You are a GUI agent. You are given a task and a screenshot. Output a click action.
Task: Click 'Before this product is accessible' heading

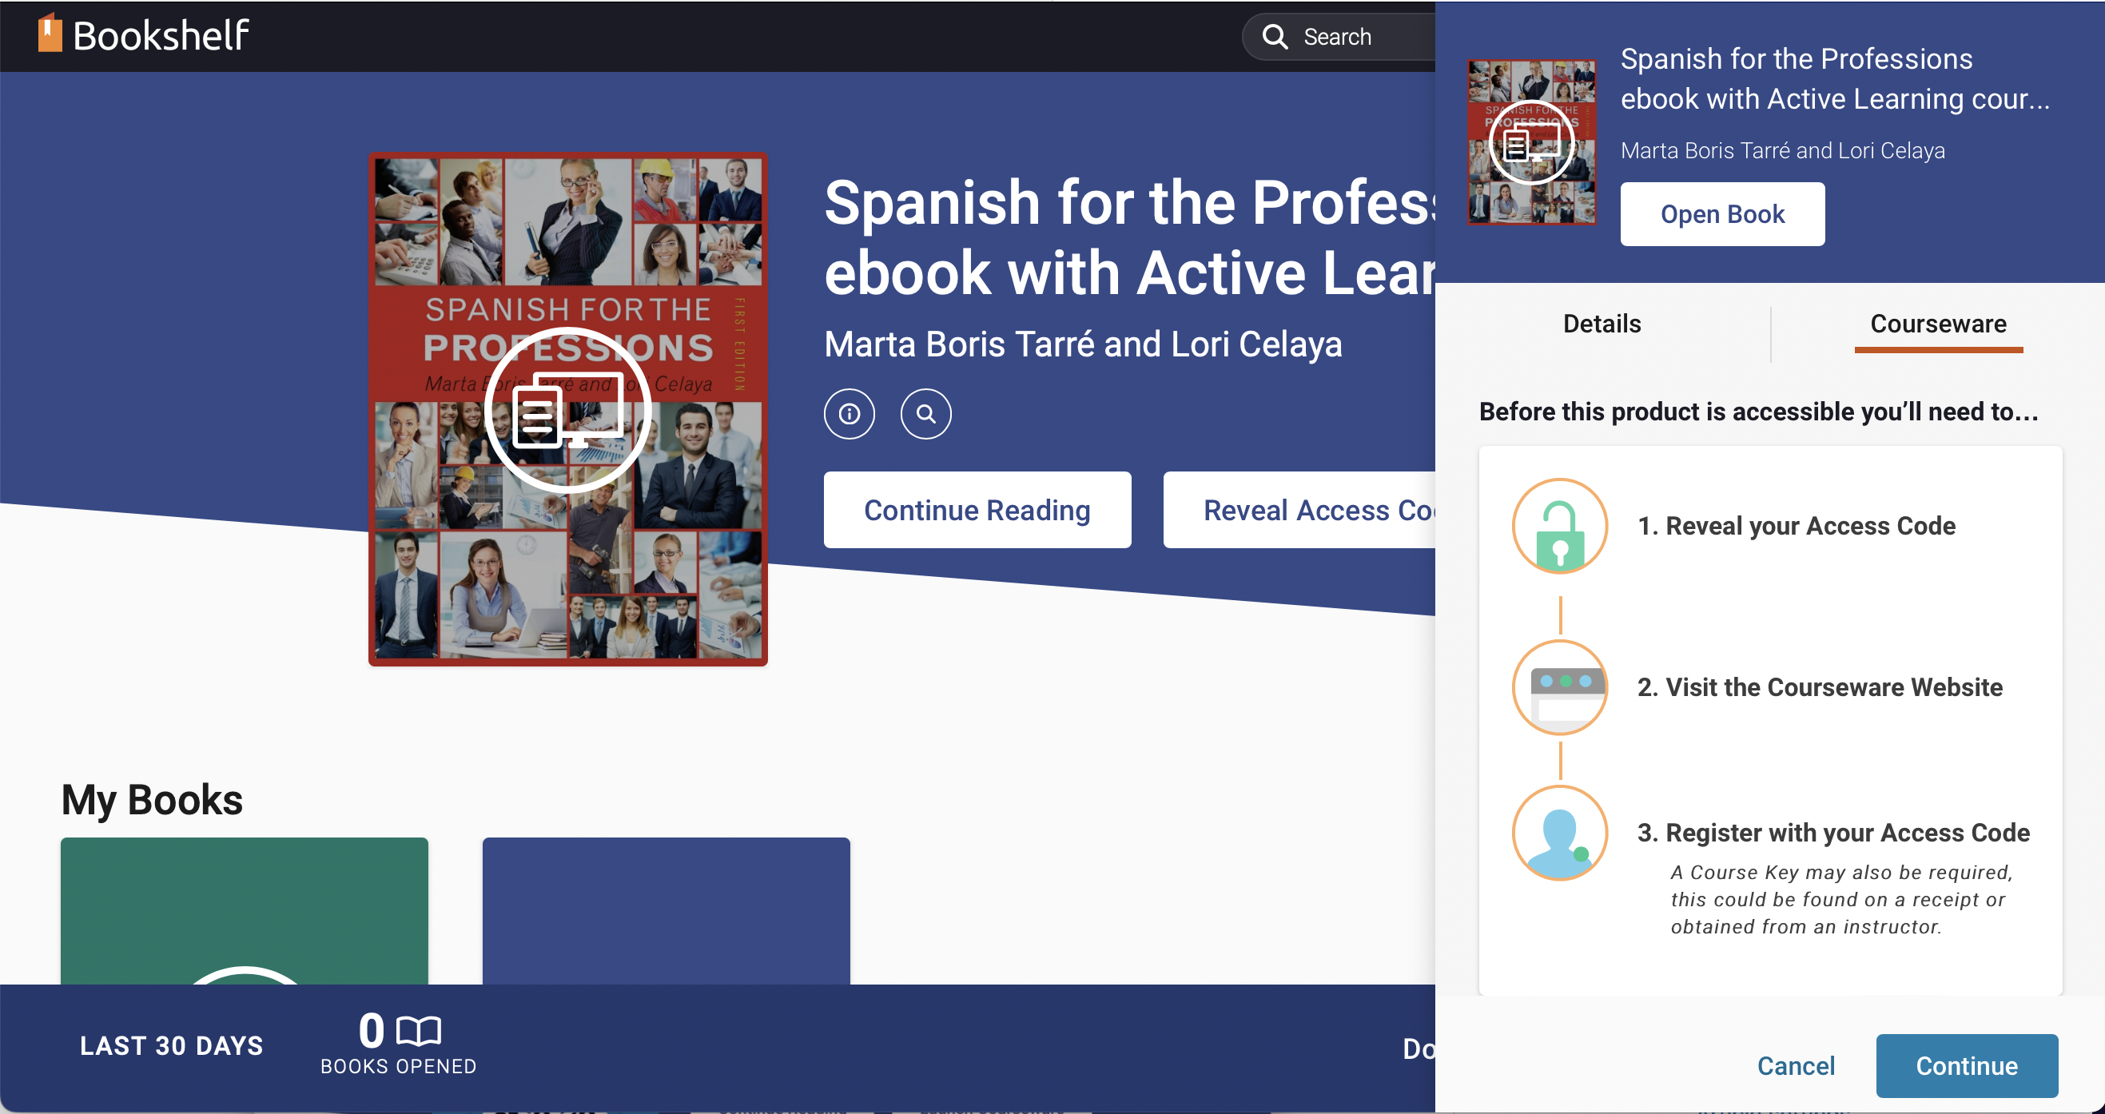1758,412
